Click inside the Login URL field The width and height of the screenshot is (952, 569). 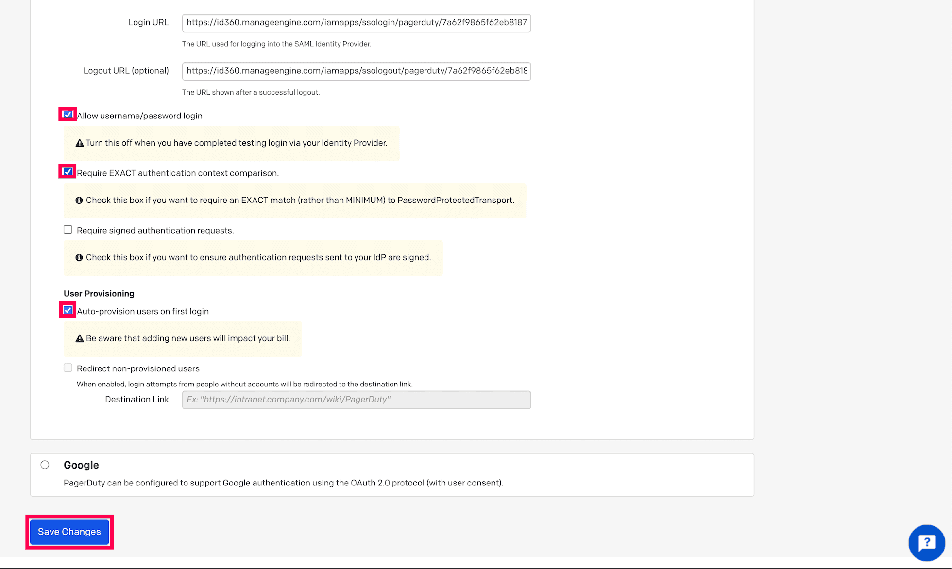click(x=356, y=22)
